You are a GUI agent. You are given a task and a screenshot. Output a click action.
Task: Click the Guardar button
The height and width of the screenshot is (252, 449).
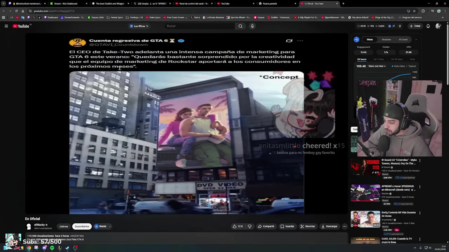[x=287, y=226]
